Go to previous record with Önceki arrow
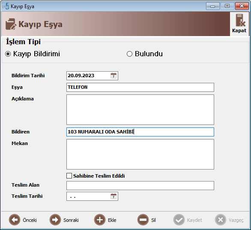251x230 pixels. pos(15,220)
